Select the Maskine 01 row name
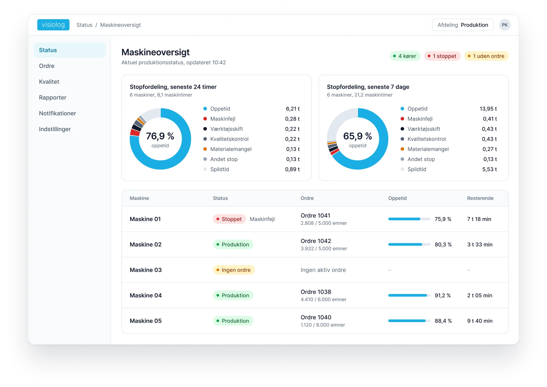 pos(145,219)
